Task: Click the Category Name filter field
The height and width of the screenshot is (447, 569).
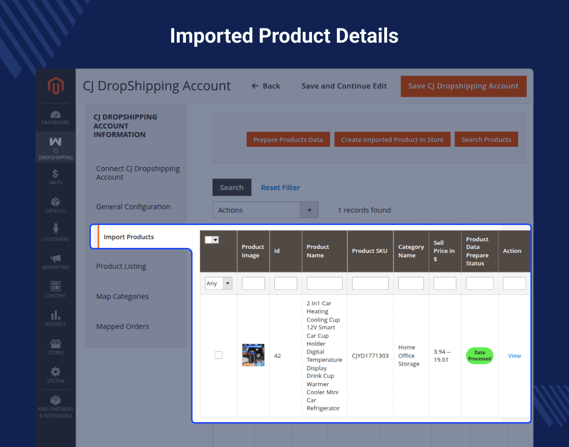Action: click(411, 283)
